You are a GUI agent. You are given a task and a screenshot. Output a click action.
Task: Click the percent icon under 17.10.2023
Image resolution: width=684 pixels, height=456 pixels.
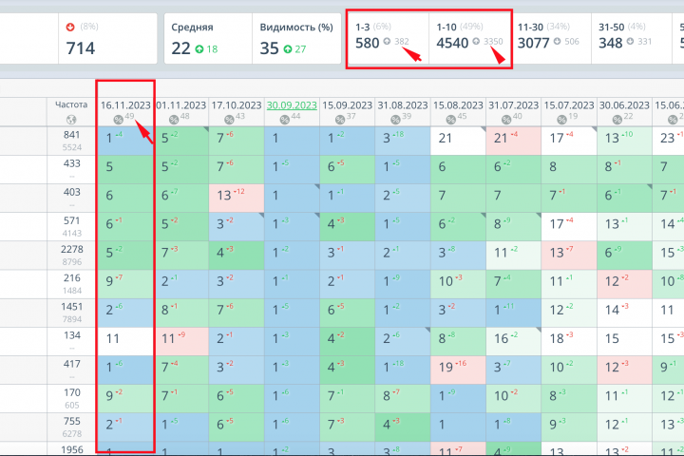229,119
